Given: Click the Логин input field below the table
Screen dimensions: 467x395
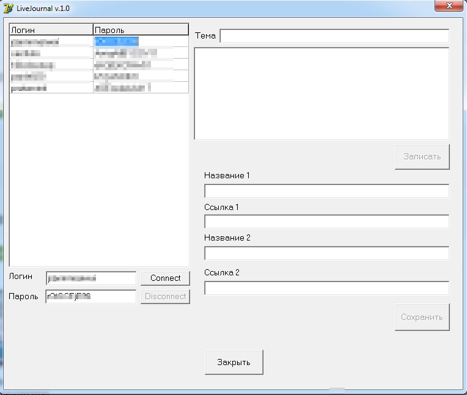Looking at the screenshot, I should tap(91, 278).
